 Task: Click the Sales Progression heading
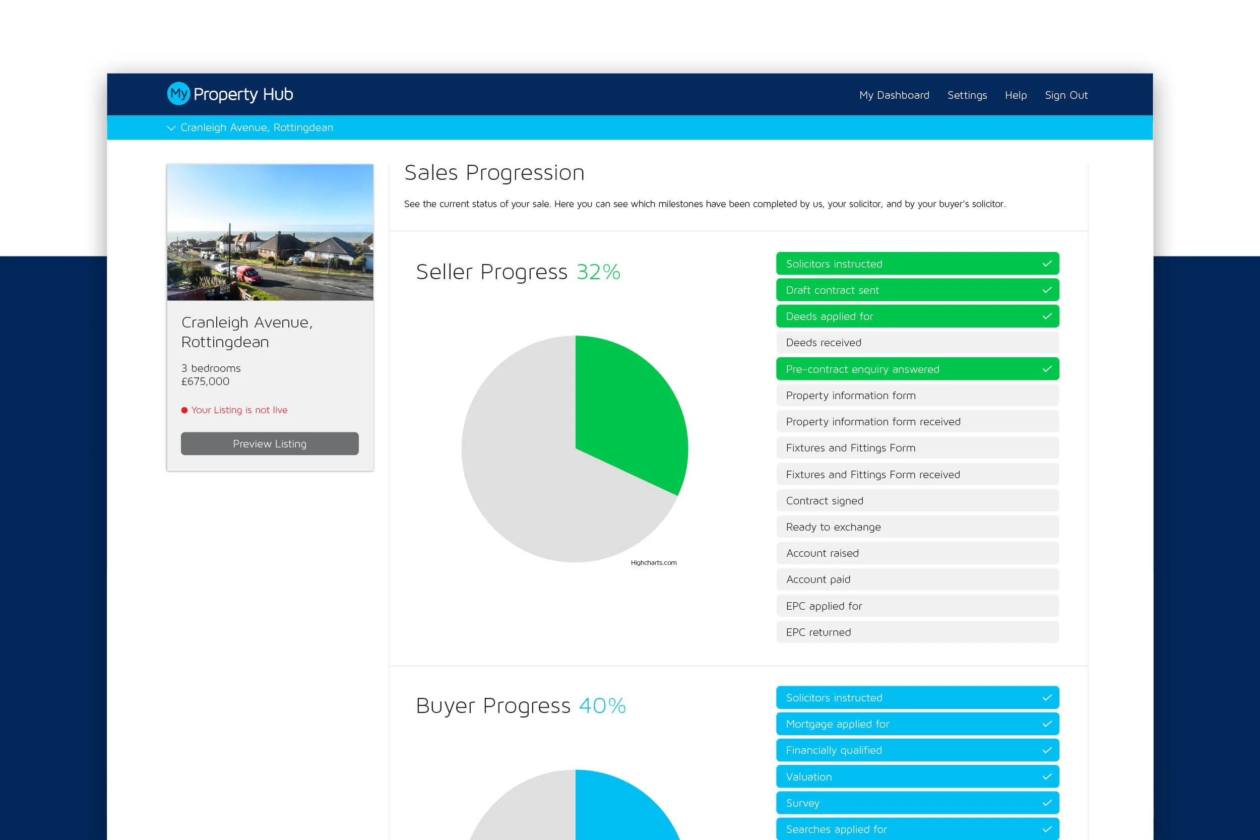click(x=494, y=173)
